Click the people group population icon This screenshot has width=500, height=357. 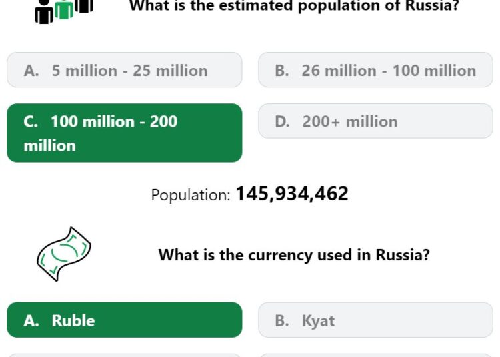64,11
